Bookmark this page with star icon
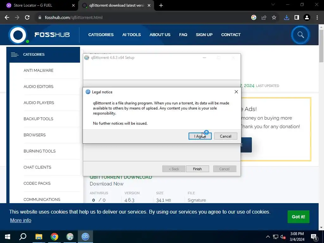Screen dimensions: 324x243 coord(274,18)
